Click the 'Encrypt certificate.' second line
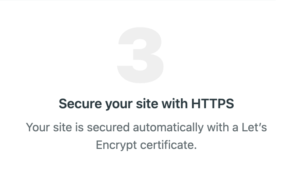284x179 pixels. pyautogui.click(x=146, y=145)
